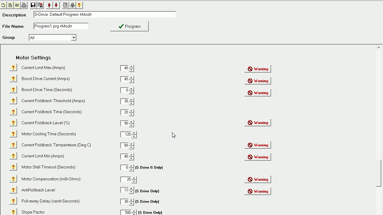Decrease Boost Drive Current value
Viewport: 383px width, 215px height.
[131, 81]
